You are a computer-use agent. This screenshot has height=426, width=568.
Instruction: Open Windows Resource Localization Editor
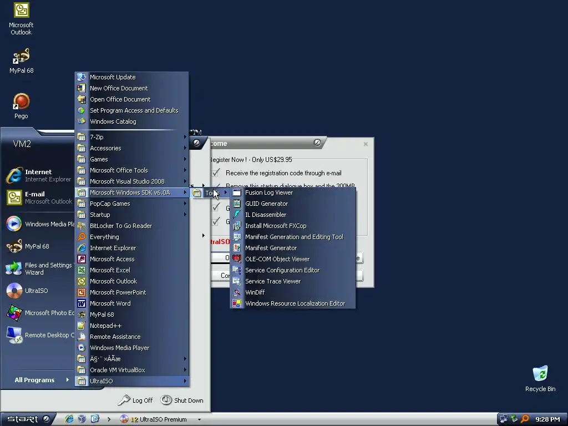[x=293, y=303]
